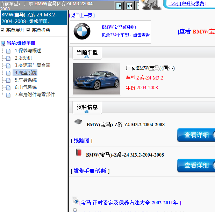This screenshot has height=212, width=215.
Task: Click page icon beside 6.电气系统
Action: 8,88
